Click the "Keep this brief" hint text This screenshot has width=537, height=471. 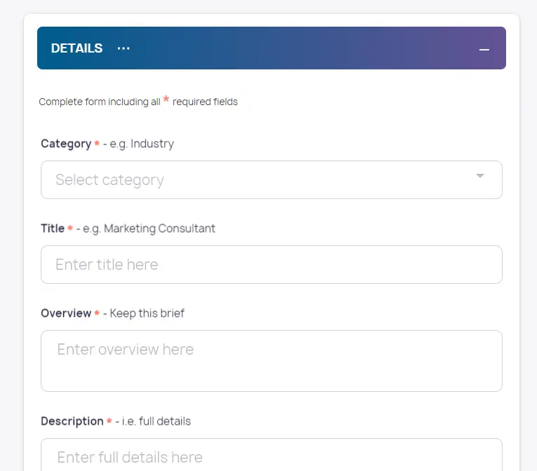[x=147, y=313]
